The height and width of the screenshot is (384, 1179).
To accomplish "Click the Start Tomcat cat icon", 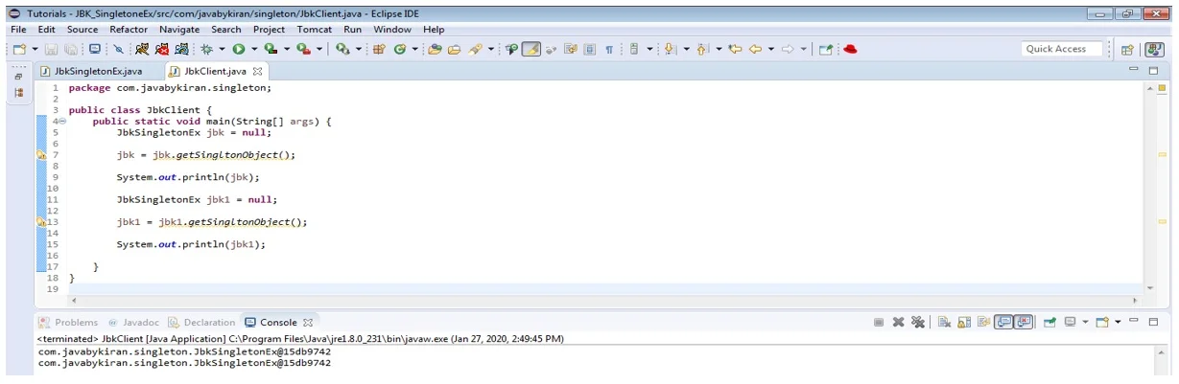I will 142,49.
